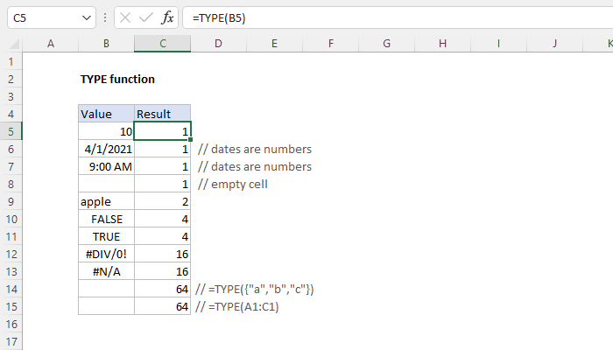Open the Insert Function fx button
Image resolution: width=613 pixels, height=350 pixels.
(x=167, y=17)
